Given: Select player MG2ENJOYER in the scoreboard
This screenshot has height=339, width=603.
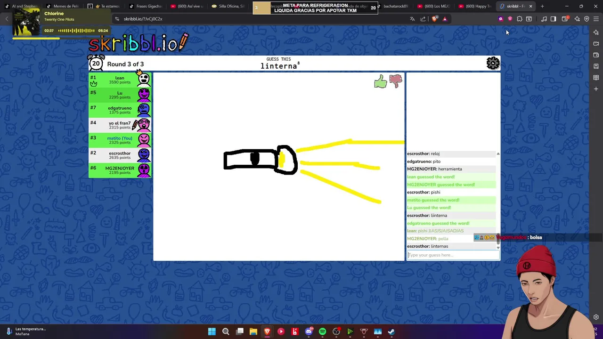Looking at the screenshot, I should point(120,170).
